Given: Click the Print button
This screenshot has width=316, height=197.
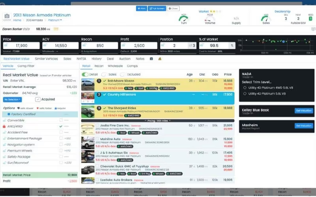Looking at the screenshot, I should coord(141,8).
